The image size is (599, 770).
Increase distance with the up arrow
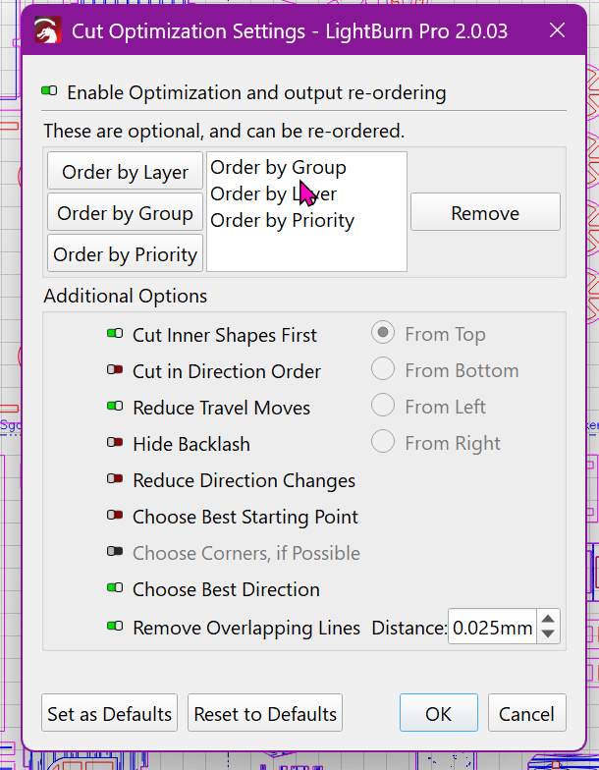pos(548,620)
